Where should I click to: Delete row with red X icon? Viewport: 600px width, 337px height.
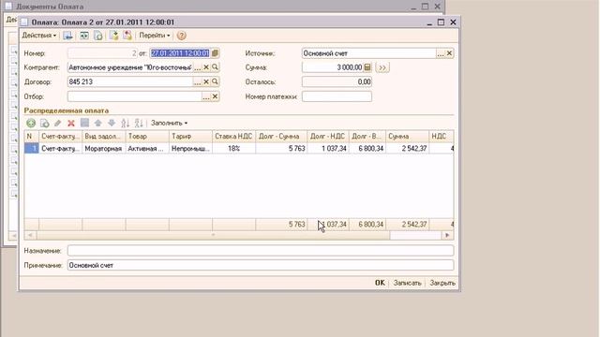(x=71, y=123)
